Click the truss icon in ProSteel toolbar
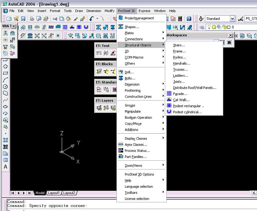257x211 pixels. pyautogui.click(x=37, y=27)
